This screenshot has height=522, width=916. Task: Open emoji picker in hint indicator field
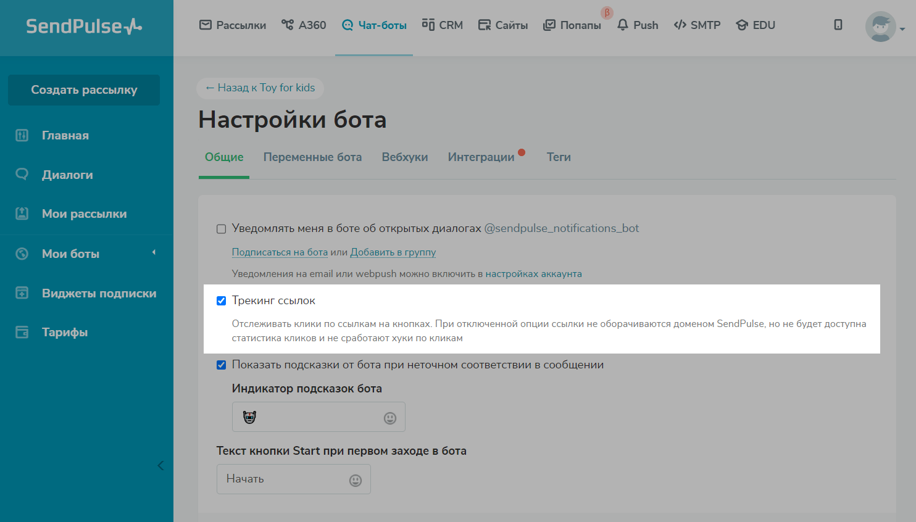point(390,418)
